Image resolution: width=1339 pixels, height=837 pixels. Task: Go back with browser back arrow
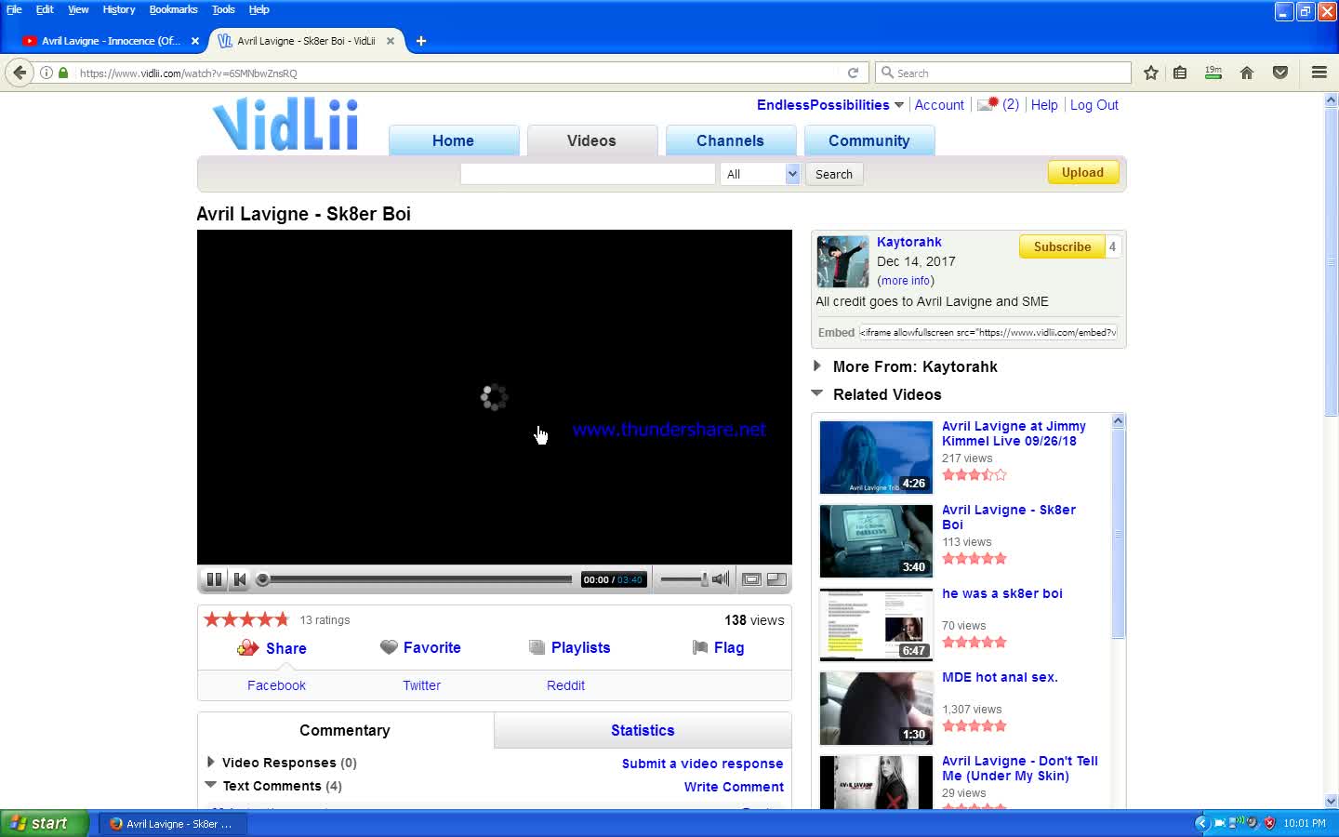coord(20,73)
